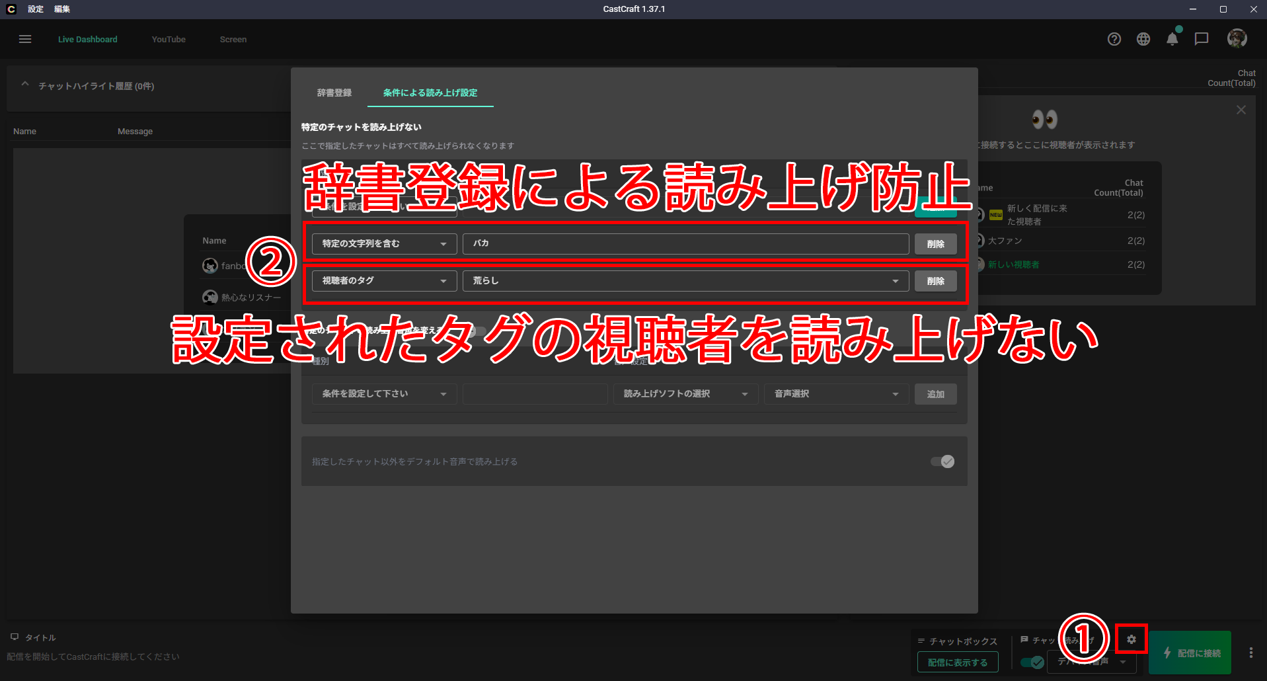This screenshot has height=681, width=1267.
Task: Open chat read-aloud settings gear
Action: coord(1132,639)
